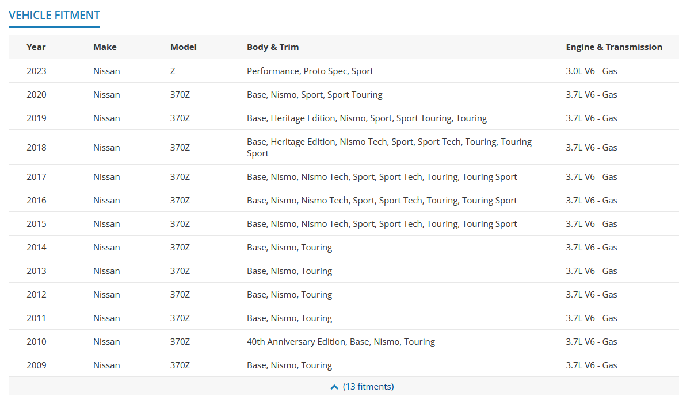
Task: Click the 370Z model in the 2020 row
Action: coord(180,95)
